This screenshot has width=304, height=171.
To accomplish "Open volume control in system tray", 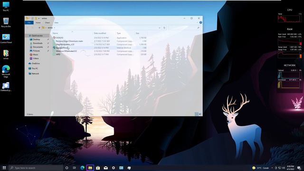I will pos(284,168).
